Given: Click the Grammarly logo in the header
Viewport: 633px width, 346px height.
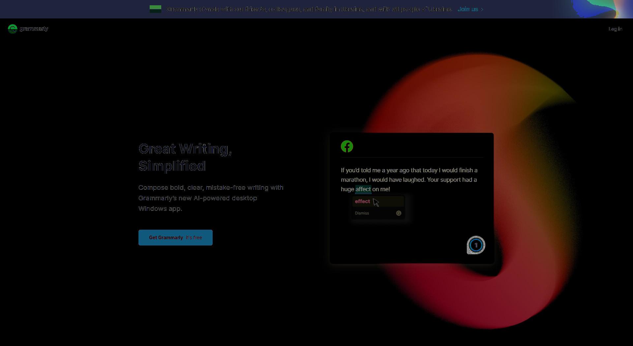Looking at the screenshot, I should pos(28,29).
